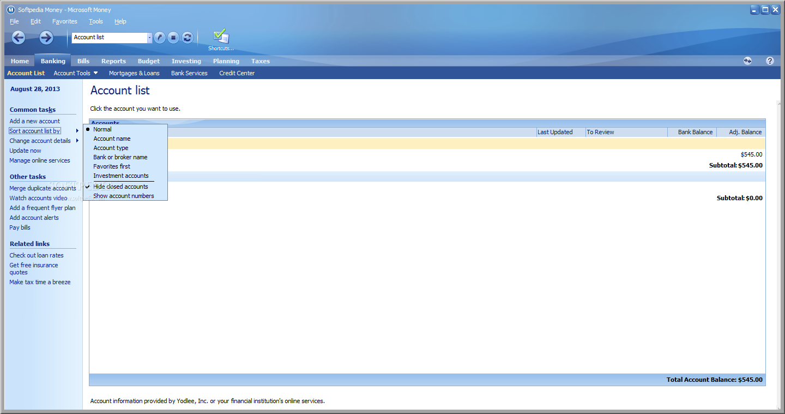Image resolution: width=785 pixels, height=414 pixels.
Task: Switch to the Home tab
Action: (20, 61)
